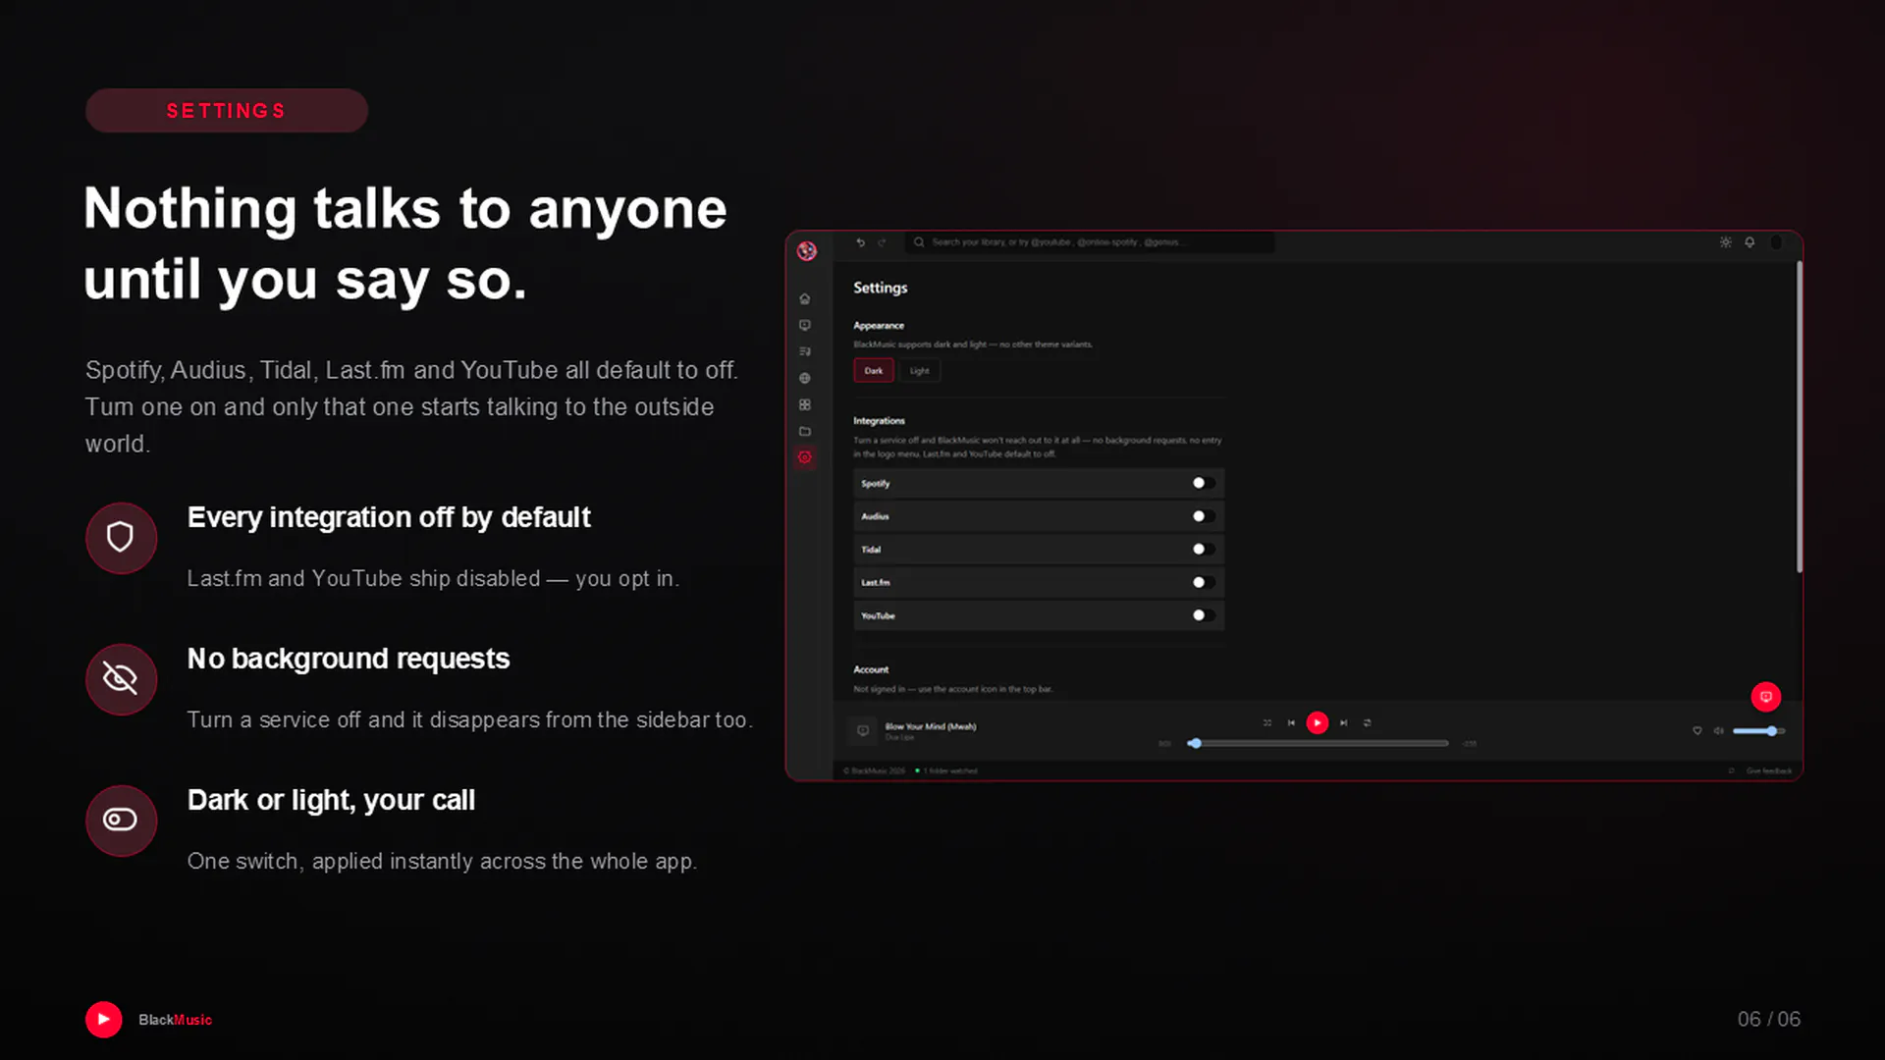Select the Light theme button
This screenshot has width=1885, height=1060.
(920, 371)
